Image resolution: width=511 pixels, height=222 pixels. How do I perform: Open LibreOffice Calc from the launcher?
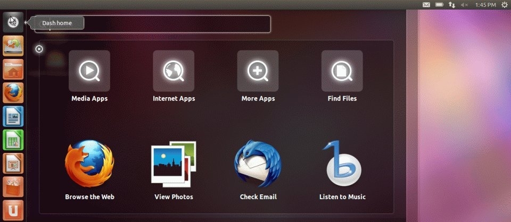pos(13,140)
